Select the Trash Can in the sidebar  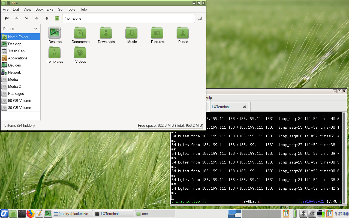(16, 51)
